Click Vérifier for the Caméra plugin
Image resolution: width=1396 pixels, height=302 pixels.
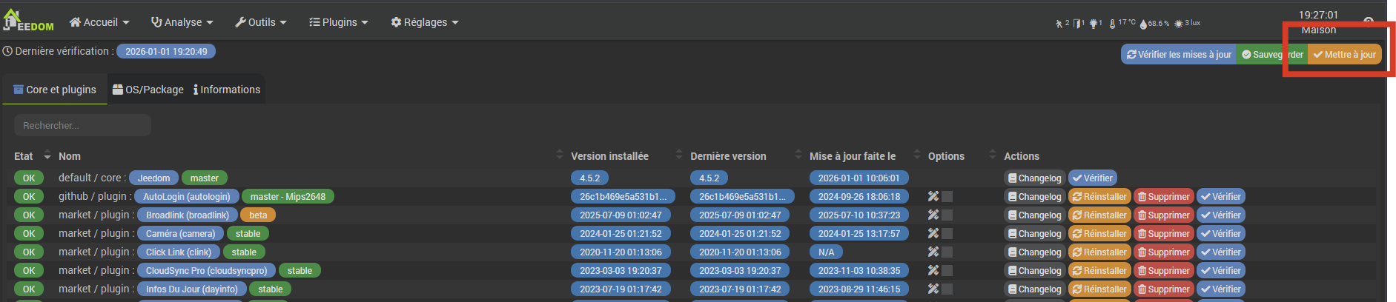click(1220, 234)
